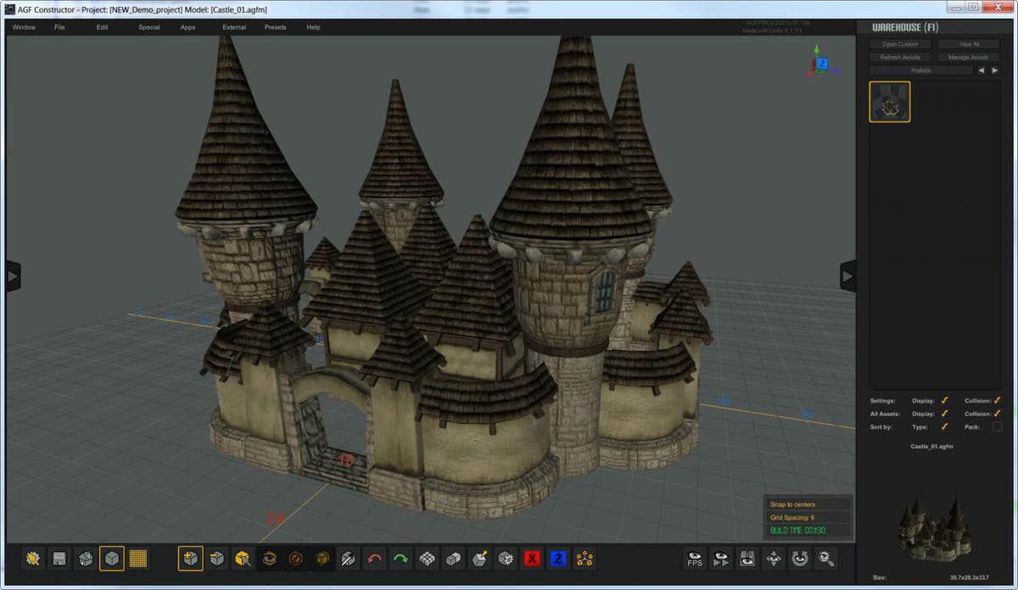Click the asset size value 30.7x28.3x33.7
This screenshot has width=1018, height=590.
969,577
